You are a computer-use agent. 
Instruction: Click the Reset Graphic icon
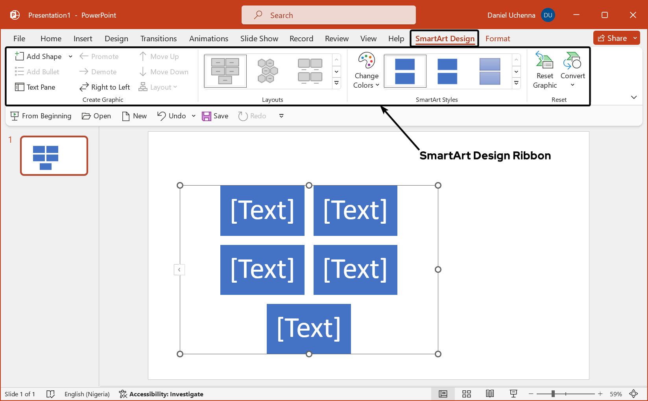pyautogui.click(x=545, y=61)
